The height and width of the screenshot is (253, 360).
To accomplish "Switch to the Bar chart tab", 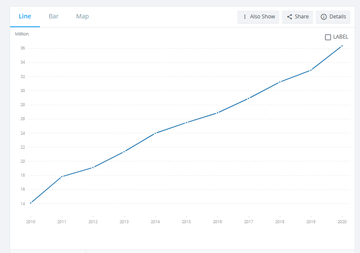I will pyautogui.click(x=53, y=16).
